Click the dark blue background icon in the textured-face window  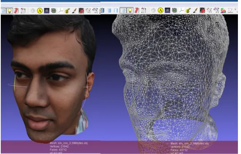click(x=47, y=11)
